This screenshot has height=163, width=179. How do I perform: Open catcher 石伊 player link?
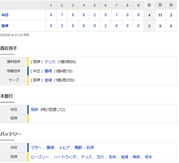pos(90,148)
